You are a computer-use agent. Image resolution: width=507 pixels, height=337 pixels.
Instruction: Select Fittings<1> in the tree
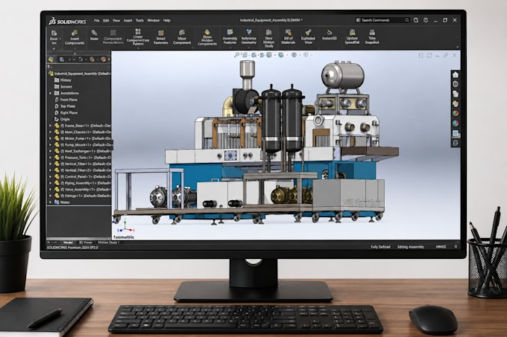click(83, 196)
